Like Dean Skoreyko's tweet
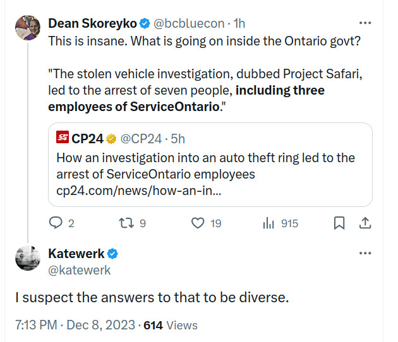398x342 pixels. (x=198, y=223)
